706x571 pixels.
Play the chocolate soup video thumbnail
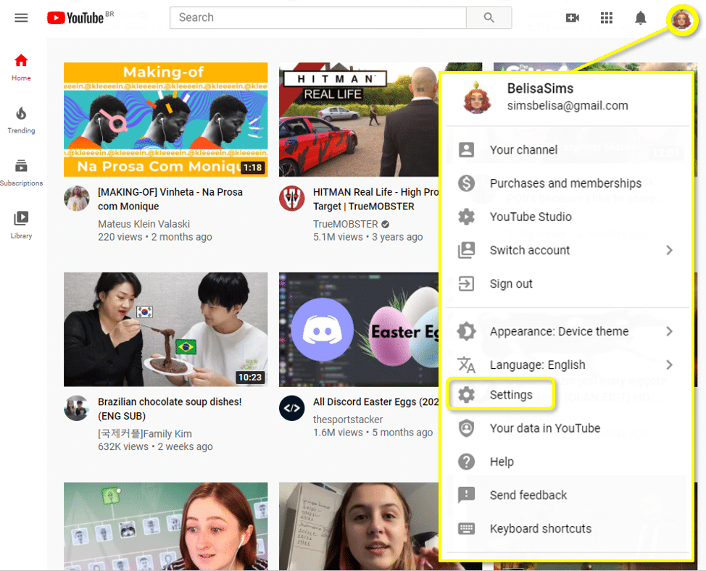point(166,330)
